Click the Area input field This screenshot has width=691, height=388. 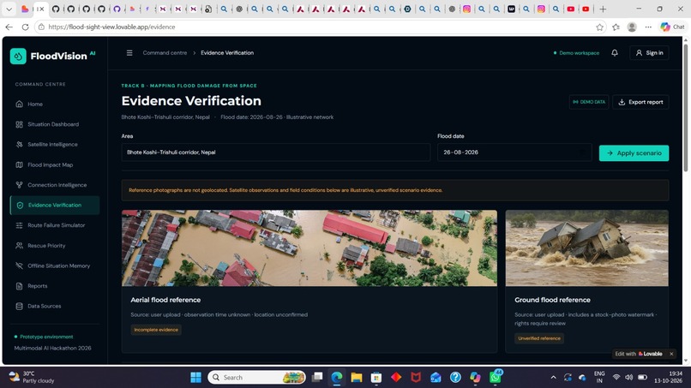[x=276, y=152]
